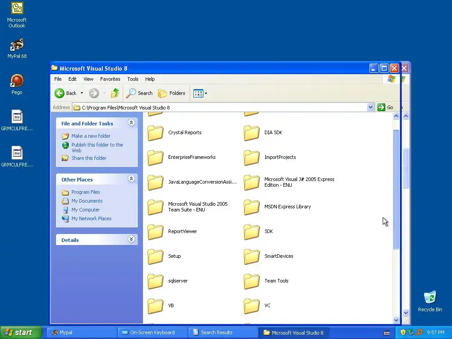
Task: Click the Up one level folder icon
Action: tap(115, 93)
